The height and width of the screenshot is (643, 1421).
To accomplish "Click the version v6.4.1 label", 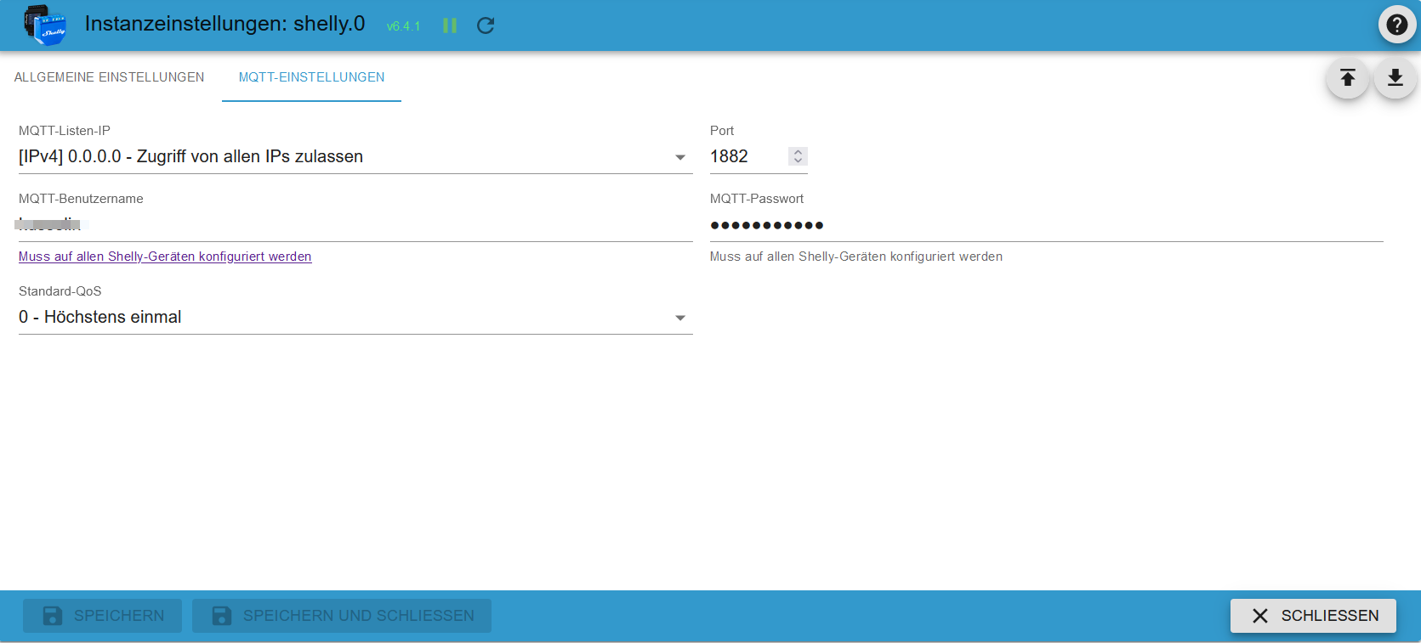I will (404, 26).
